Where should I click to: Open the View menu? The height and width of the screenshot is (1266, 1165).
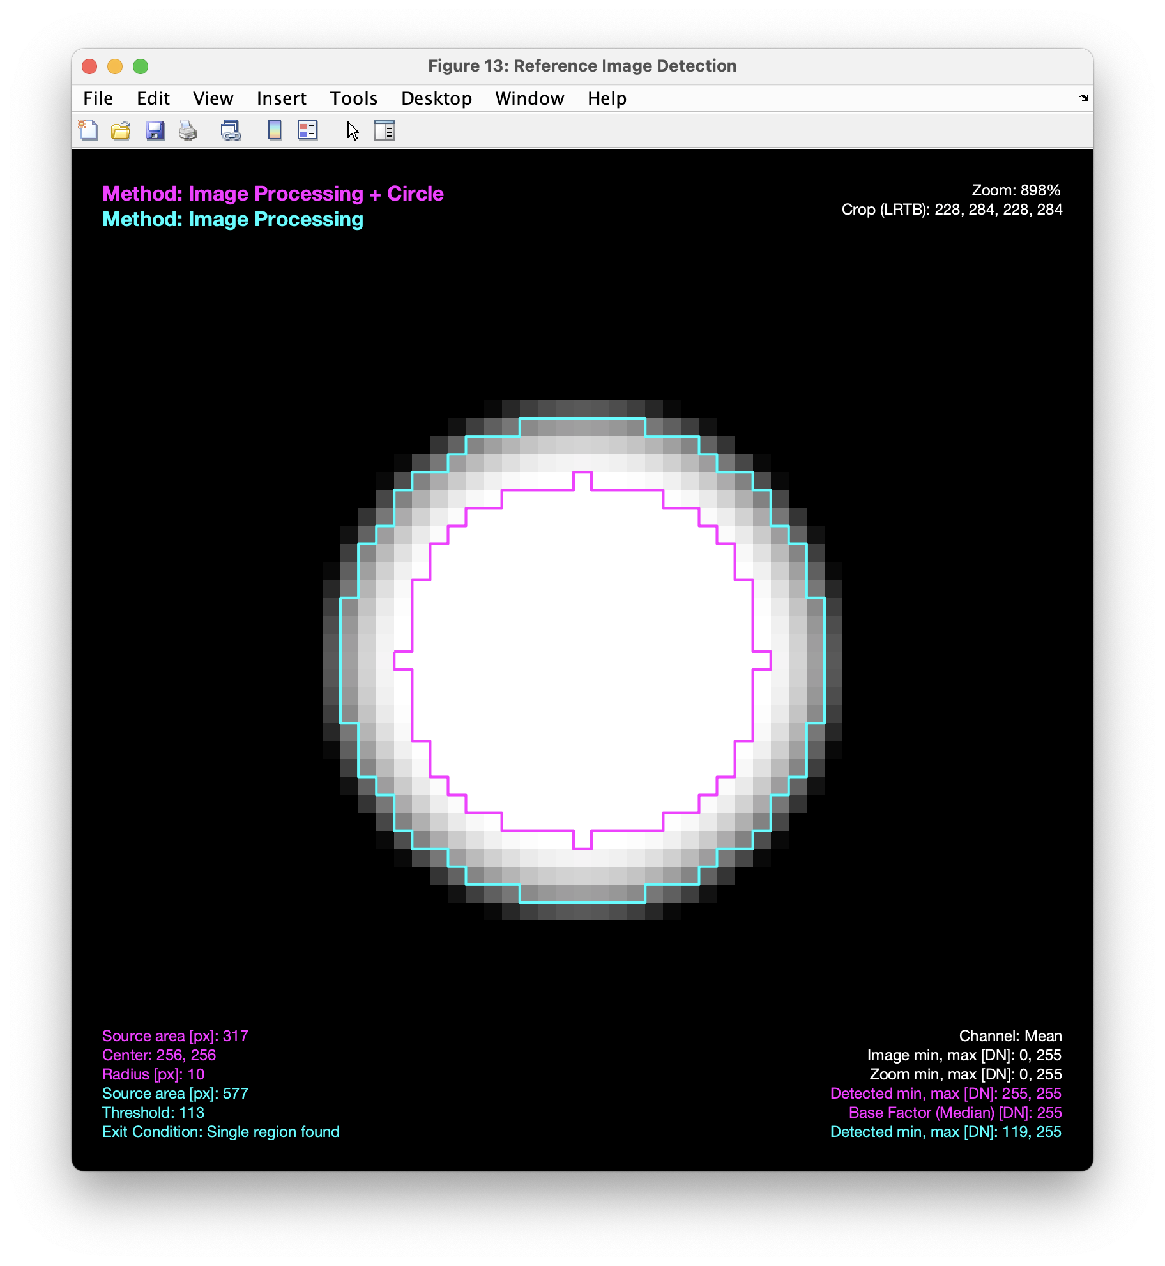click(213, 98)
